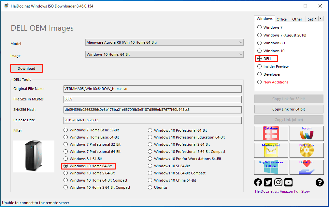Expand the Model dropdown
Image resolution: width=329 pixels, height=207 pixels.
click(x=240, y=42)
